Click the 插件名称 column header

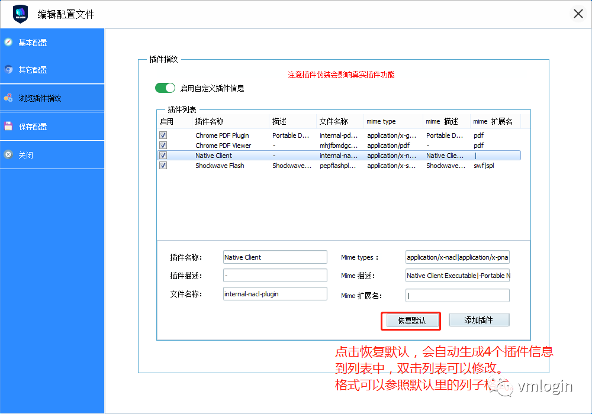click(x=210, y=121)
